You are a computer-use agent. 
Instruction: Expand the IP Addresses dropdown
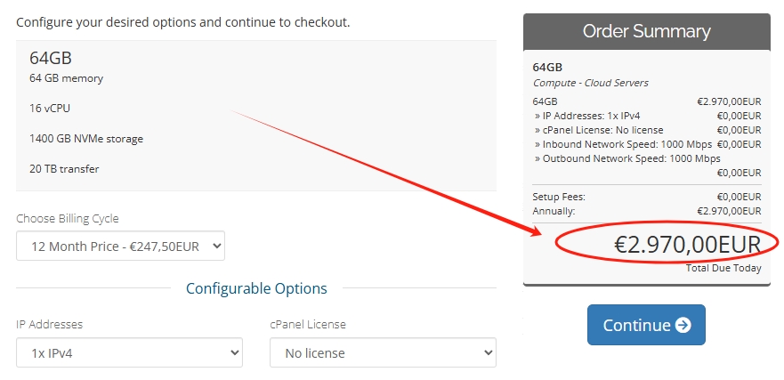[x=129, y=352]
